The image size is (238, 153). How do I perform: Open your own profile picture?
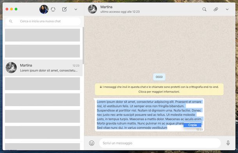(44, 9)
